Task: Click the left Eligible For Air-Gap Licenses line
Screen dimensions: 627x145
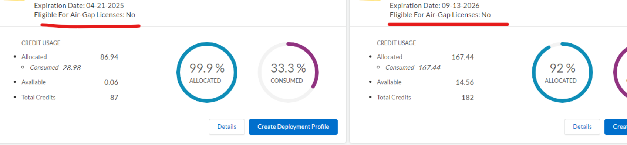Action: click(x=85, y=15)
